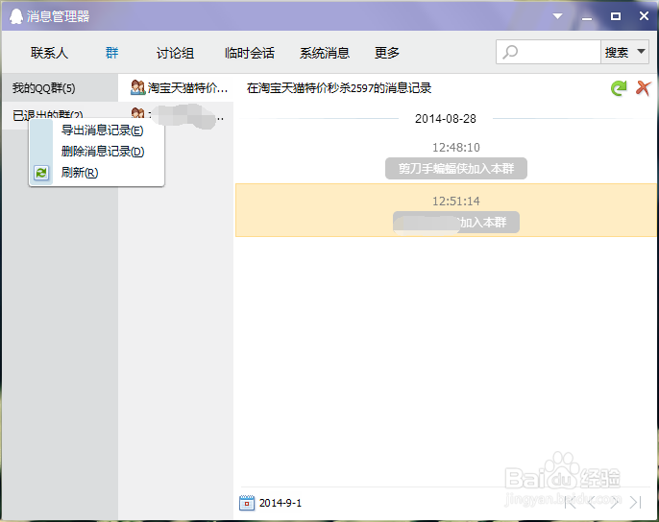Click the group avatar icon beside 淘宝天猫特价

137,87
